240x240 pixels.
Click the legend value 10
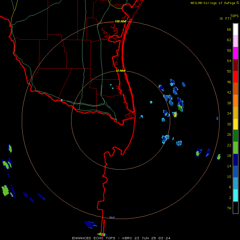pyautogui.click(x=229, y=177)
